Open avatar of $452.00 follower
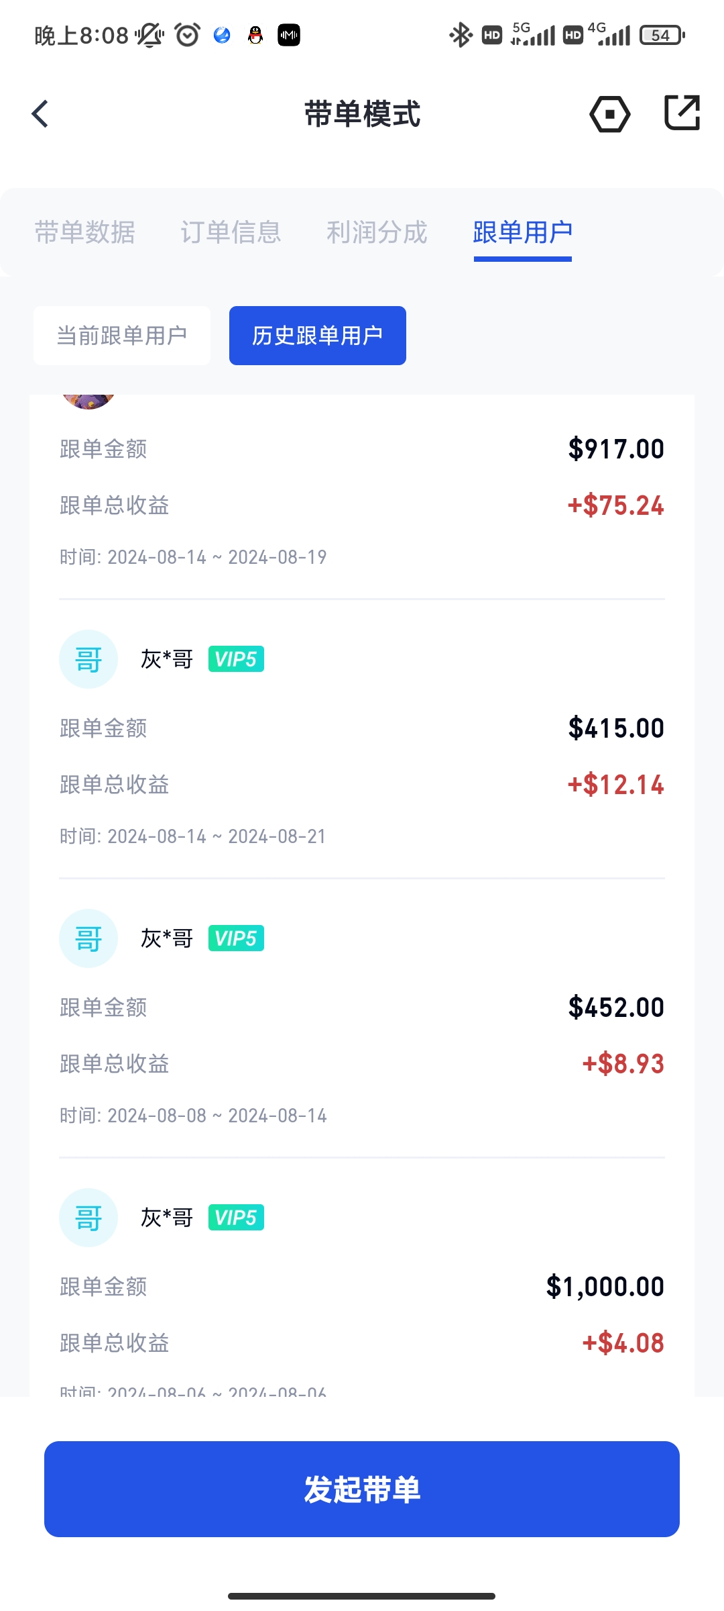Viewport: 724px width, 1611px height. (88, 938)
